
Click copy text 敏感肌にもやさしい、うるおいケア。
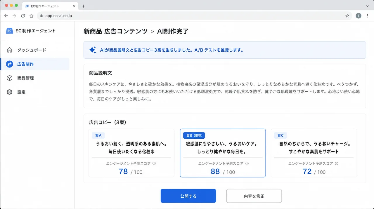(x=221, y=144)
